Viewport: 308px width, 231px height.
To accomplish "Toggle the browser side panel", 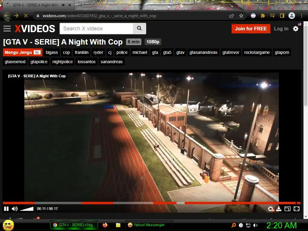I will click(282, 16).
